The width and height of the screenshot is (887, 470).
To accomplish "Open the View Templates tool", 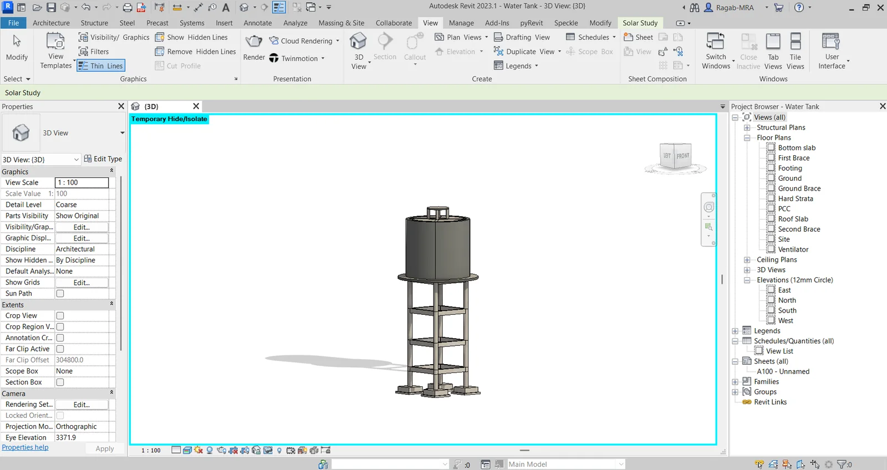I will pyautogui.click(x=56, y=51).
